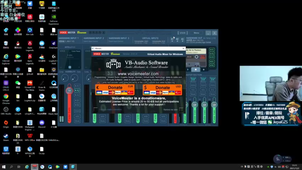The image size is (302, 170).
Task: Play the cassette recorder
Action: coord(188,70)
